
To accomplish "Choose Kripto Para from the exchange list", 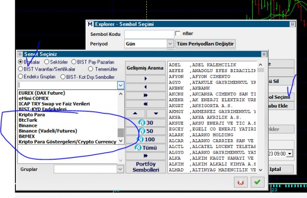I will point(32,115).
